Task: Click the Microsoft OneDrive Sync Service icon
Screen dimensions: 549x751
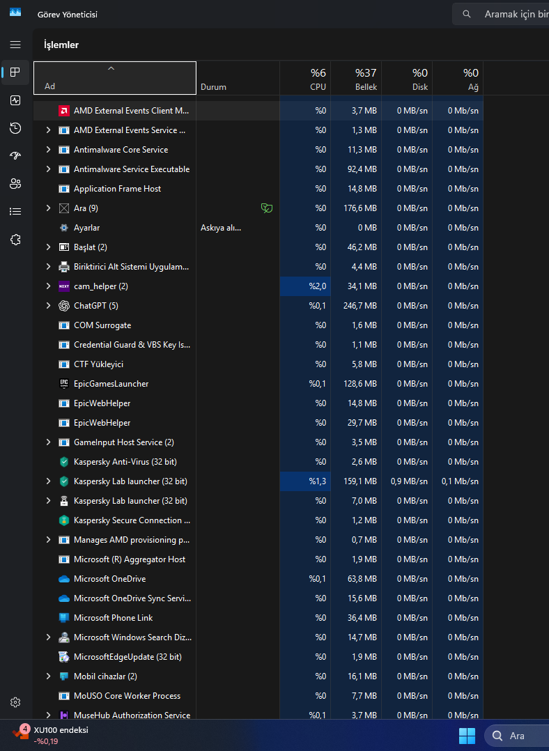Action: pos(63,598)
